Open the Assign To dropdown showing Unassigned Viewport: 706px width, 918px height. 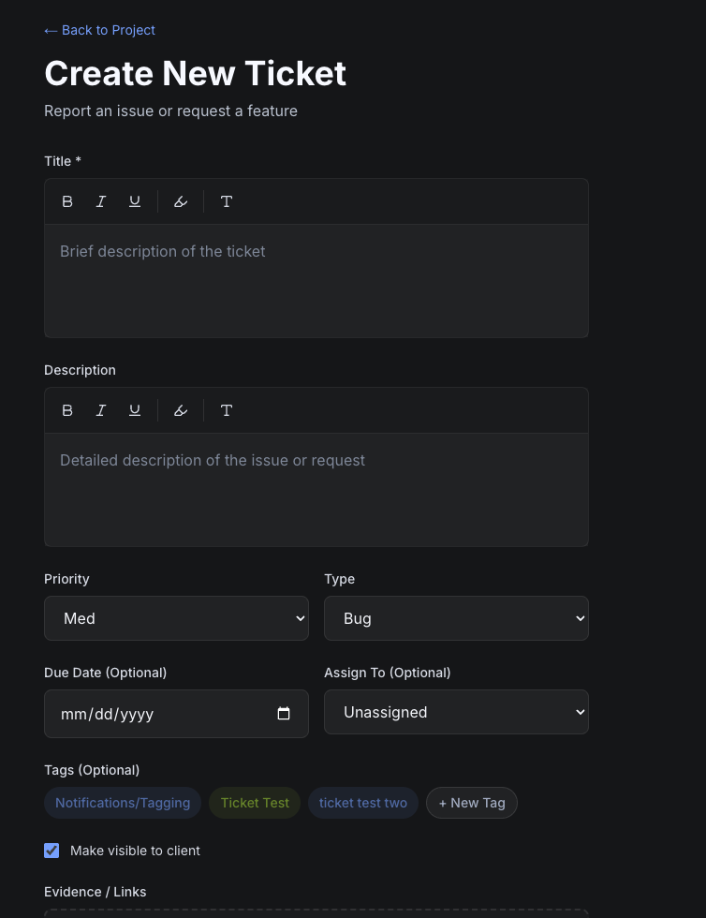pos(456,712)
